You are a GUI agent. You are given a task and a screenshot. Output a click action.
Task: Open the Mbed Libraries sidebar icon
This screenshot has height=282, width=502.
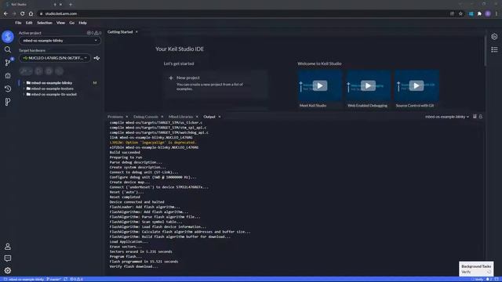click(8, 102)
